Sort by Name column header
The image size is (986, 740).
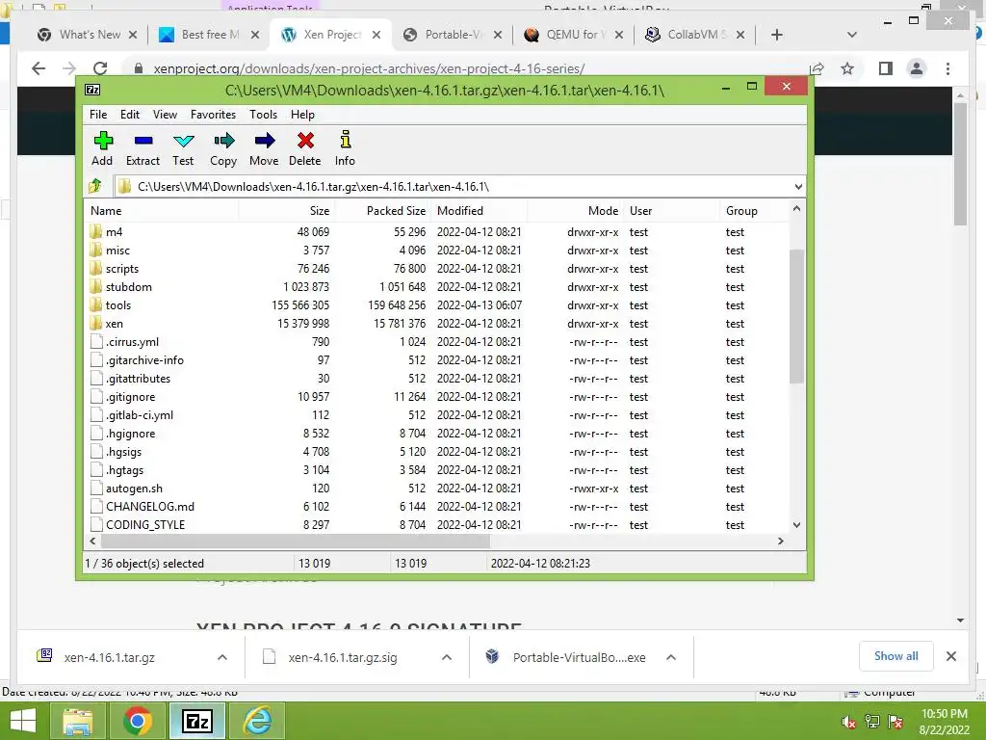pyautogui.click(x=161, y=211)
